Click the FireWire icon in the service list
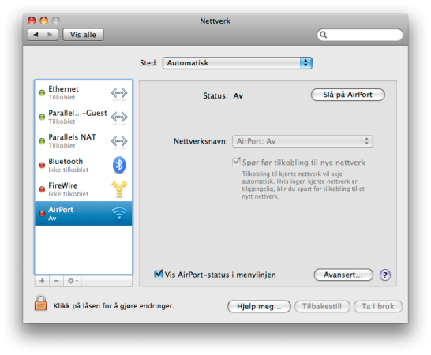 pos(119,189)
